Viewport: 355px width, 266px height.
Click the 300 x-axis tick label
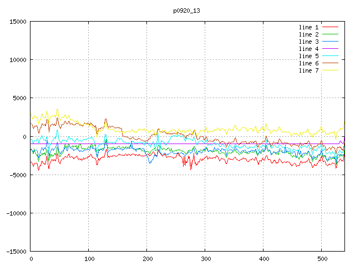coord(205,259)
